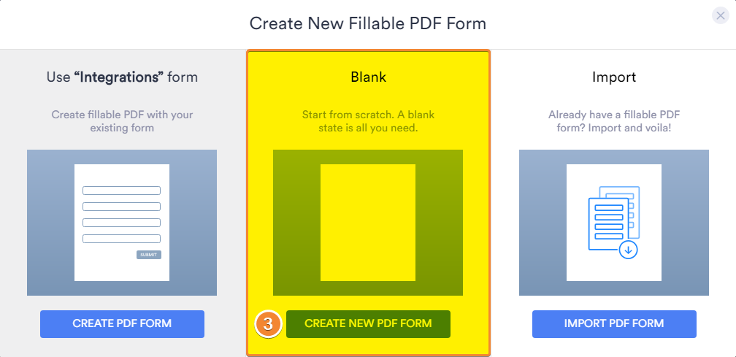Select the Integrations form preview thumbnail
The width and height of the screenshot is (736, 357).
pos(122,223)
